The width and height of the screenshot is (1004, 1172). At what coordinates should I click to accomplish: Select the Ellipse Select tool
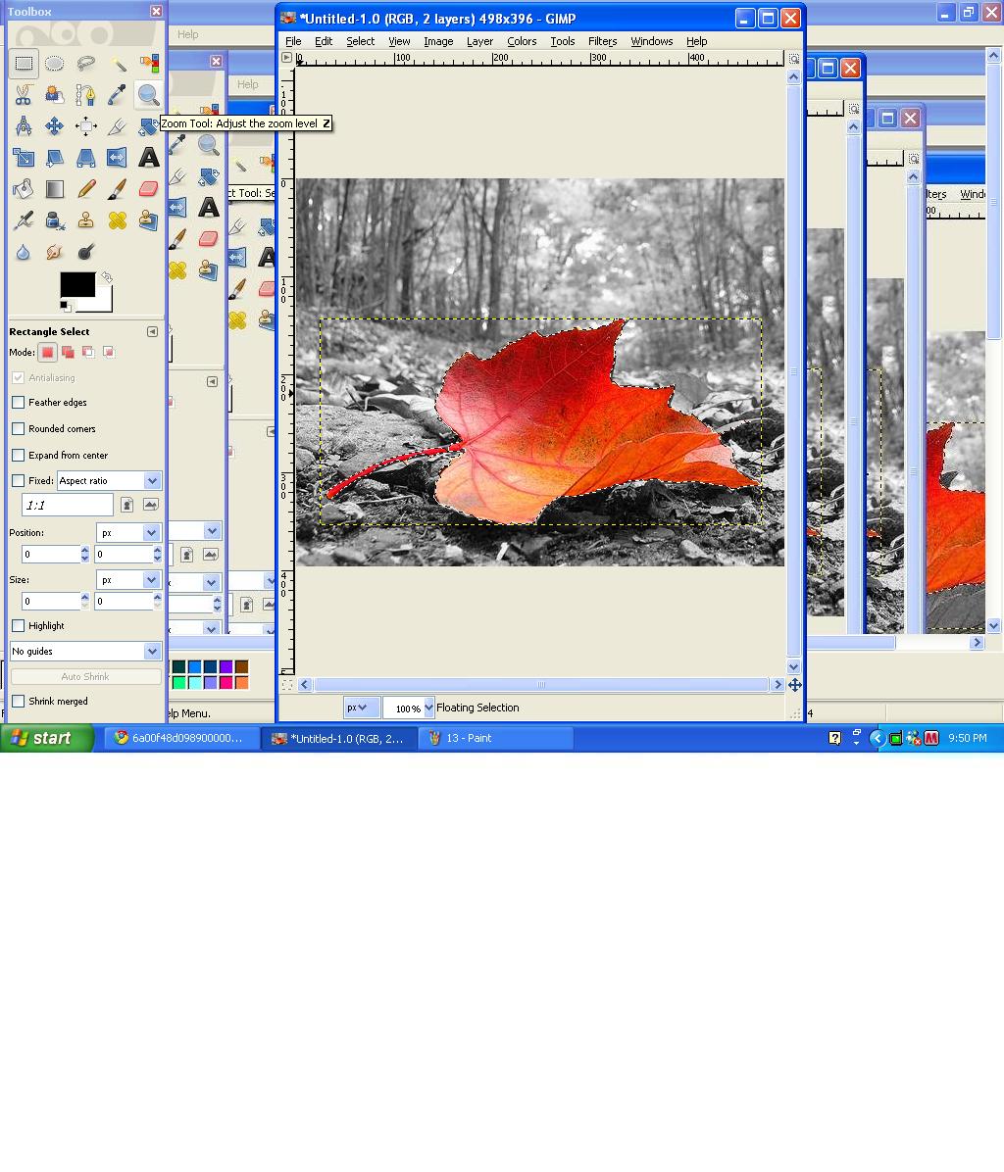click(55, 64)
